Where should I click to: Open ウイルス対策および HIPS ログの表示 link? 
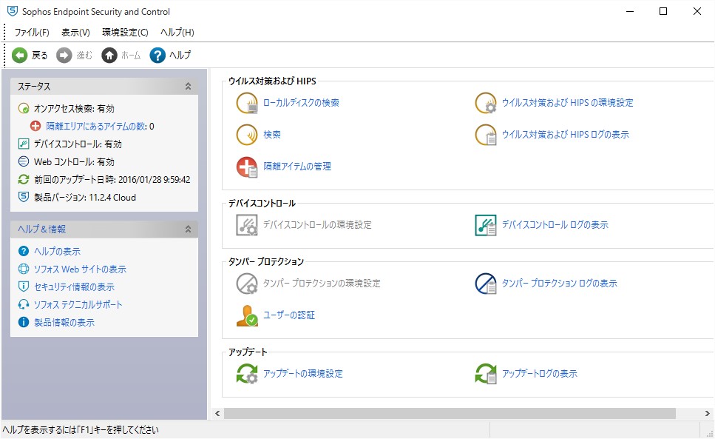(x=565, y=135)
